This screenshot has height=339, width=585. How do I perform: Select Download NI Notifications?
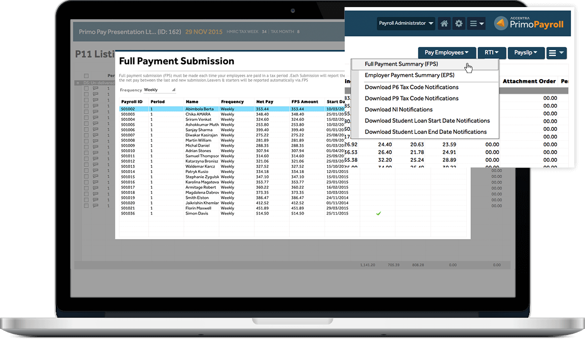tap(398, 110)
